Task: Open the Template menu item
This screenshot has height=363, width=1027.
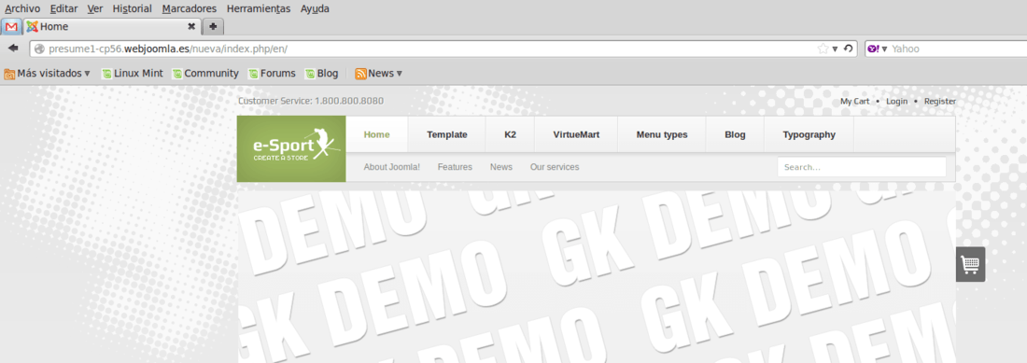Action: click(x=446, y=134)
